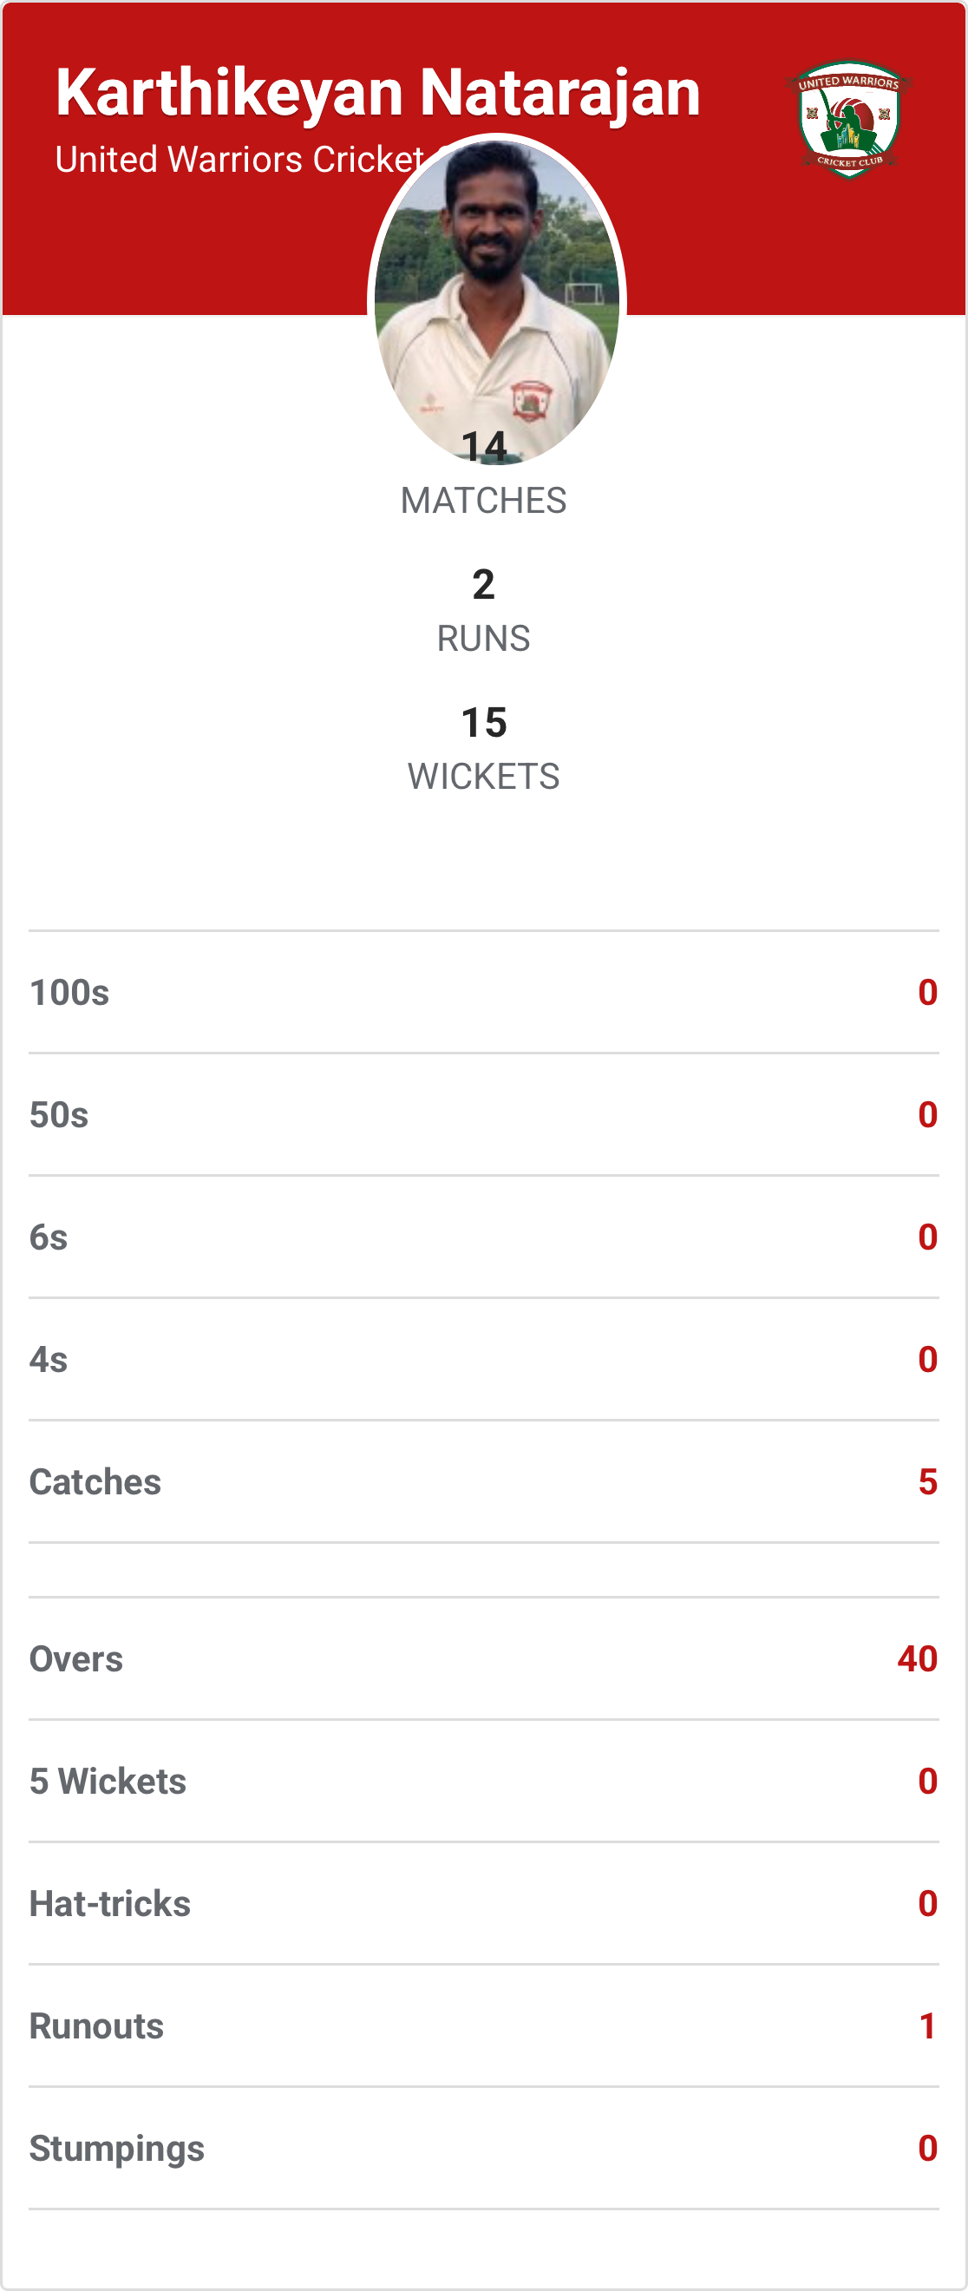Click the United Warriors Cricket Club logo
The image size is (968, 2291).
coord(849,119)
